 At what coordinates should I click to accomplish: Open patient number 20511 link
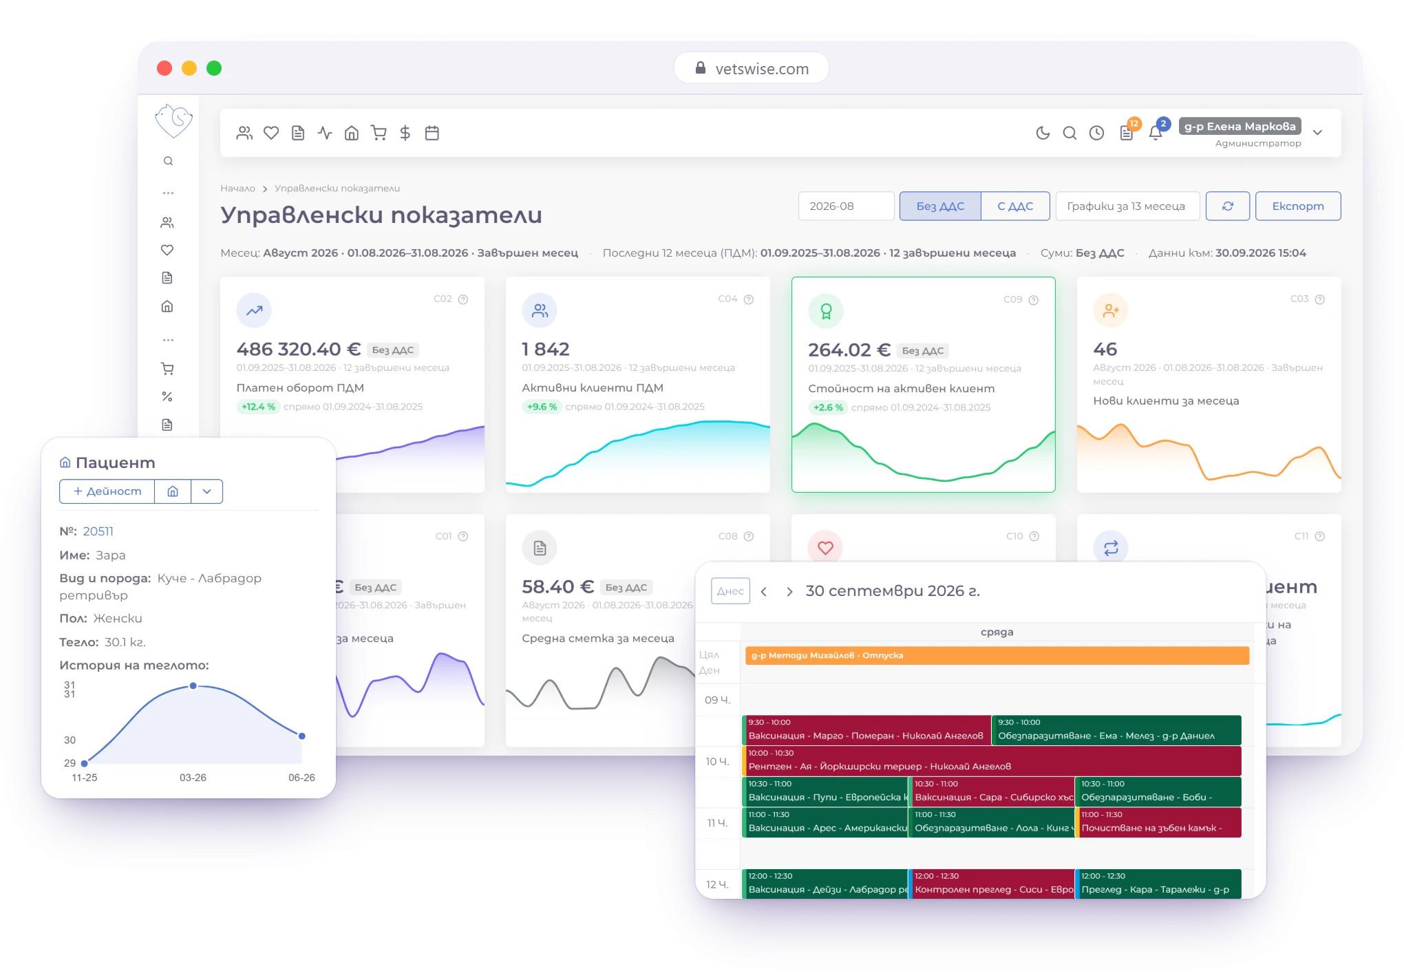click(98, 531)
